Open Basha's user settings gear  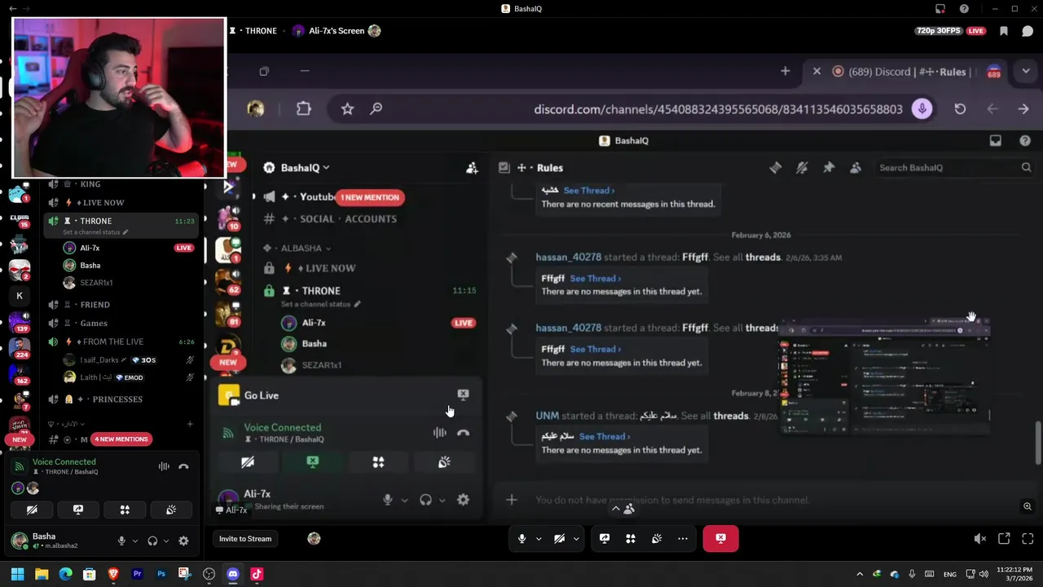tap(183, 541)
